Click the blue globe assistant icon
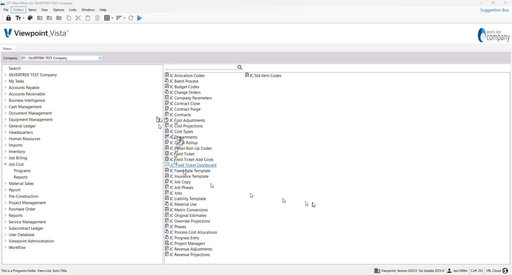 [x=140, y=18]
